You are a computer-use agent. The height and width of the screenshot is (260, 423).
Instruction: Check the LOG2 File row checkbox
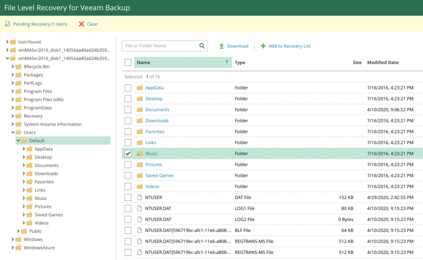click(128, 219)
